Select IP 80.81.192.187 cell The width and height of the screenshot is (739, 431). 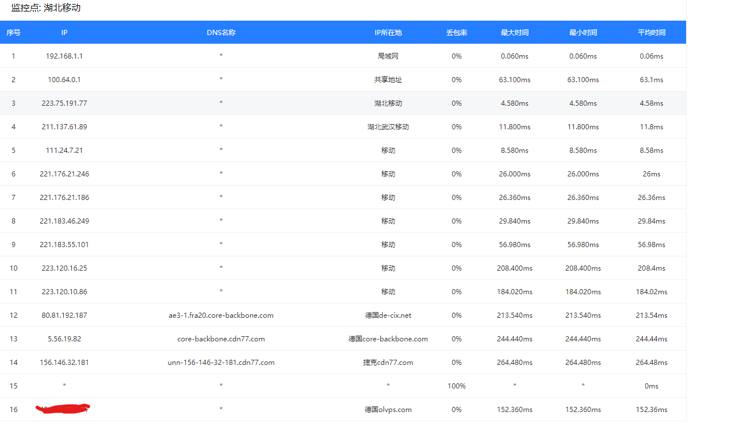point(64,315)
